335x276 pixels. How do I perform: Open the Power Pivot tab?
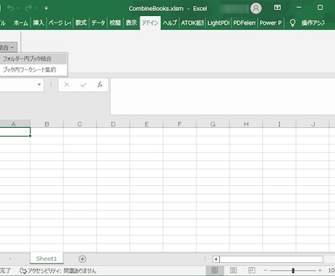tap(270, 23)
